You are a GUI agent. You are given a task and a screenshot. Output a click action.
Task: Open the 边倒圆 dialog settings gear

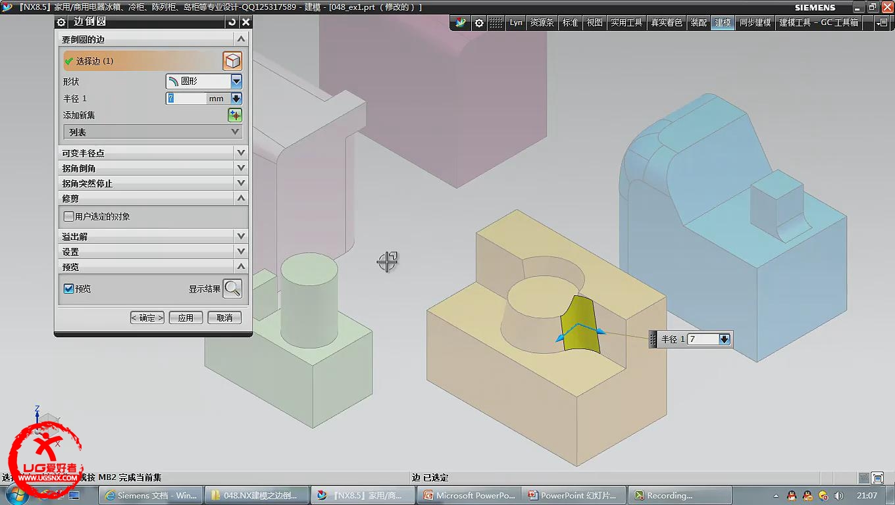click(x=61, y=22)
